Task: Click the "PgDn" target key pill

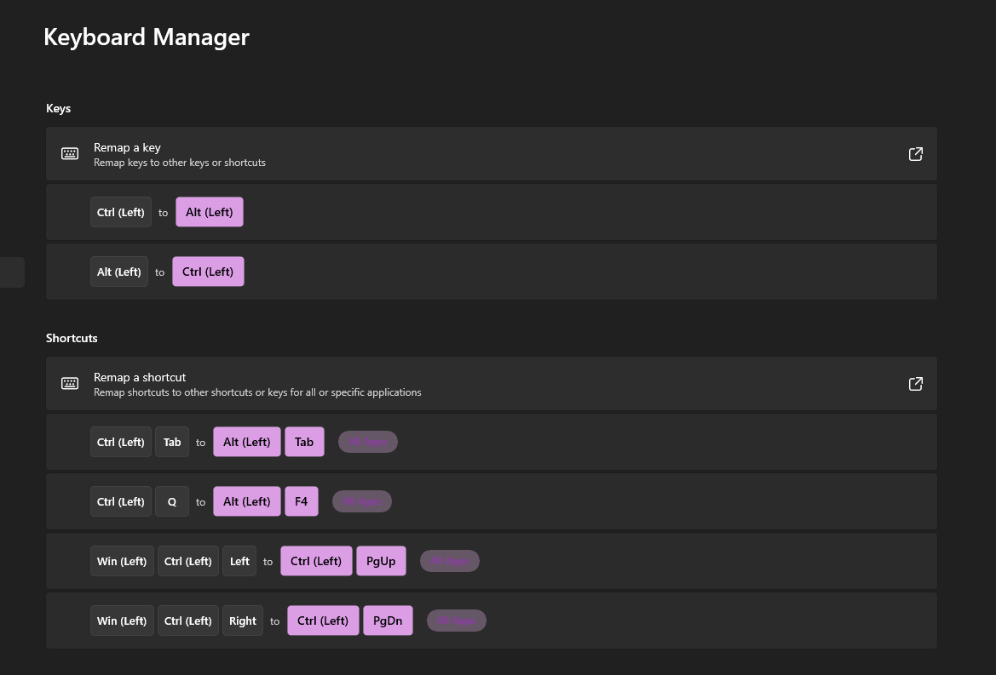Action: coord(388,620)
